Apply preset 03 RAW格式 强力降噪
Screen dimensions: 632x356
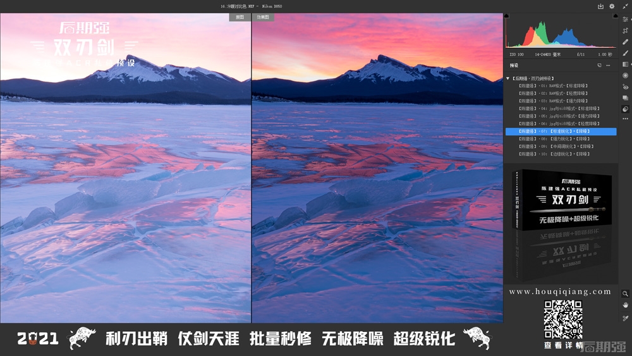coord(561,101)
